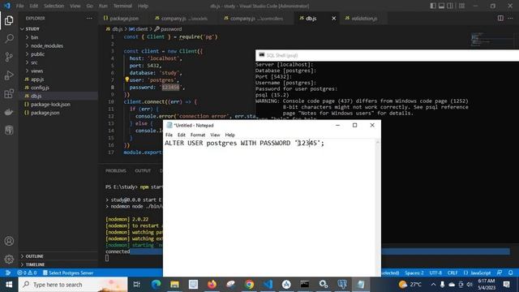Image resolution: width=519 pixels, height=292 pixels.
Task: Click the Windows taskbar search box
Action: pyautogui.click(x=73, y=285)
